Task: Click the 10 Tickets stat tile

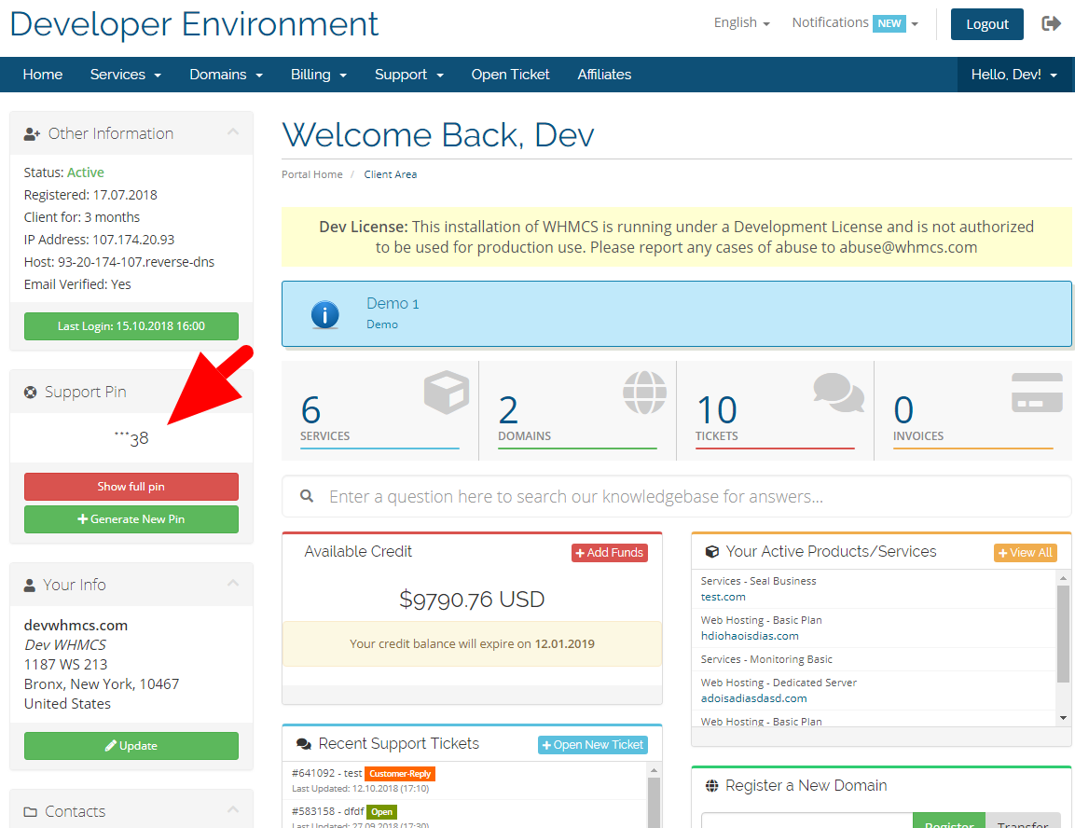Action: 775,410
